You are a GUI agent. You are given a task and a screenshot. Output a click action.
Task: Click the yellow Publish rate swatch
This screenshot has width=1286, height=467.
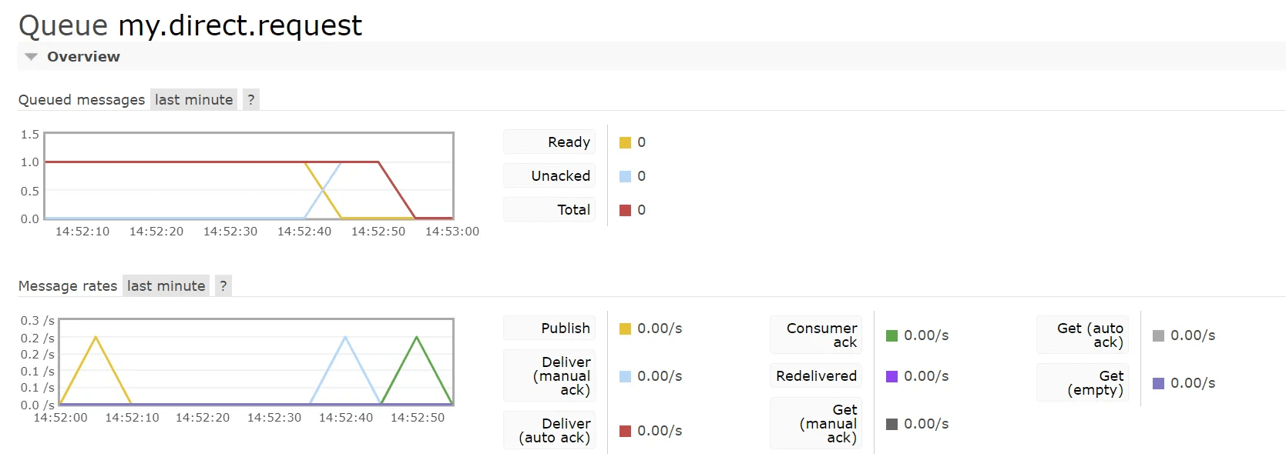tap(625, 329)
